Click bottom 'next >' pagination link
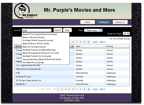 (x=95, y=89)
